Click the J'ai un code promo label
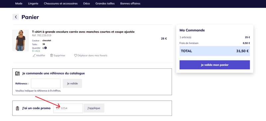 tap(36, 108)
